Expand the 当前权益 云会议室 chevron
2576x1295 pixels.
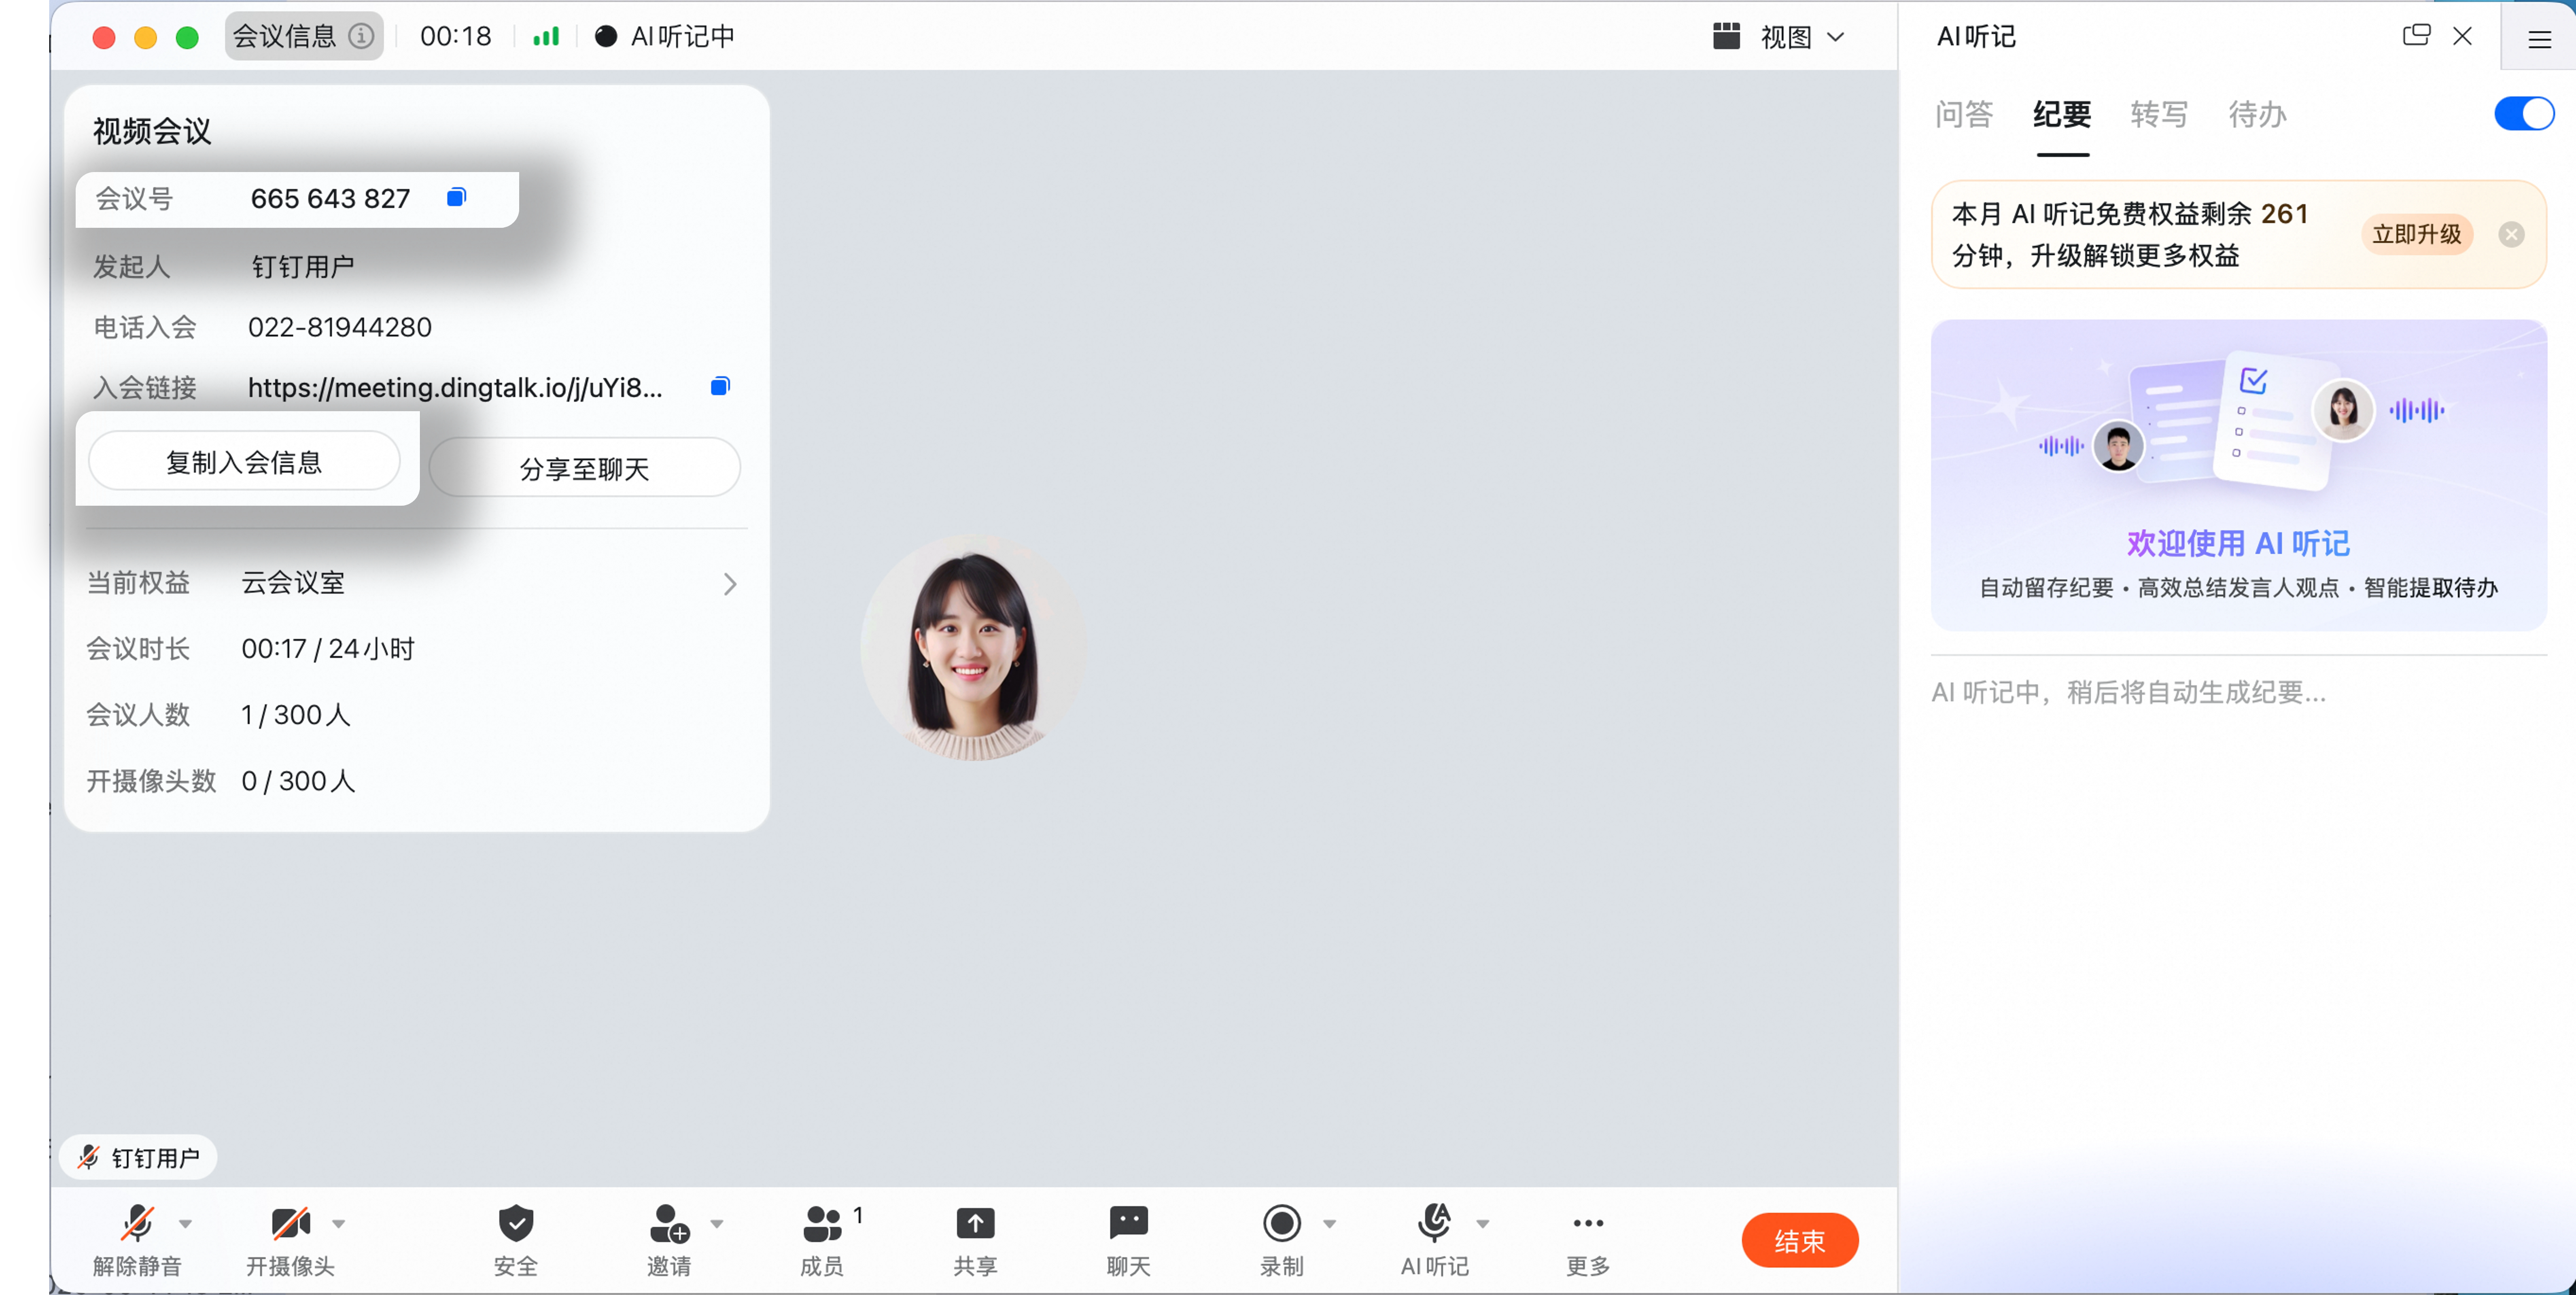point(730,584)
